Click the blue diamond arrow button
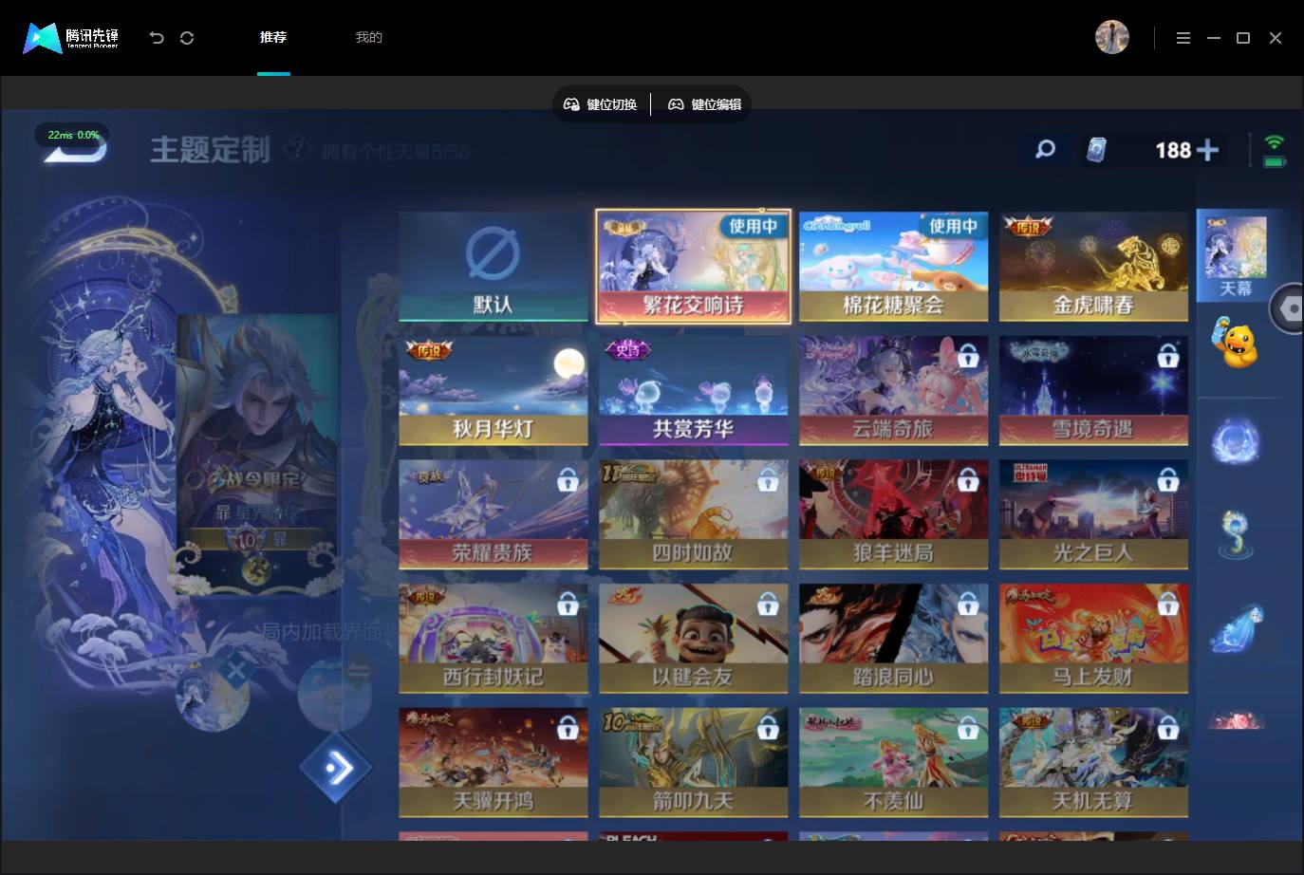Screen dimensions: 1304x875 click(x=337, y=767)
